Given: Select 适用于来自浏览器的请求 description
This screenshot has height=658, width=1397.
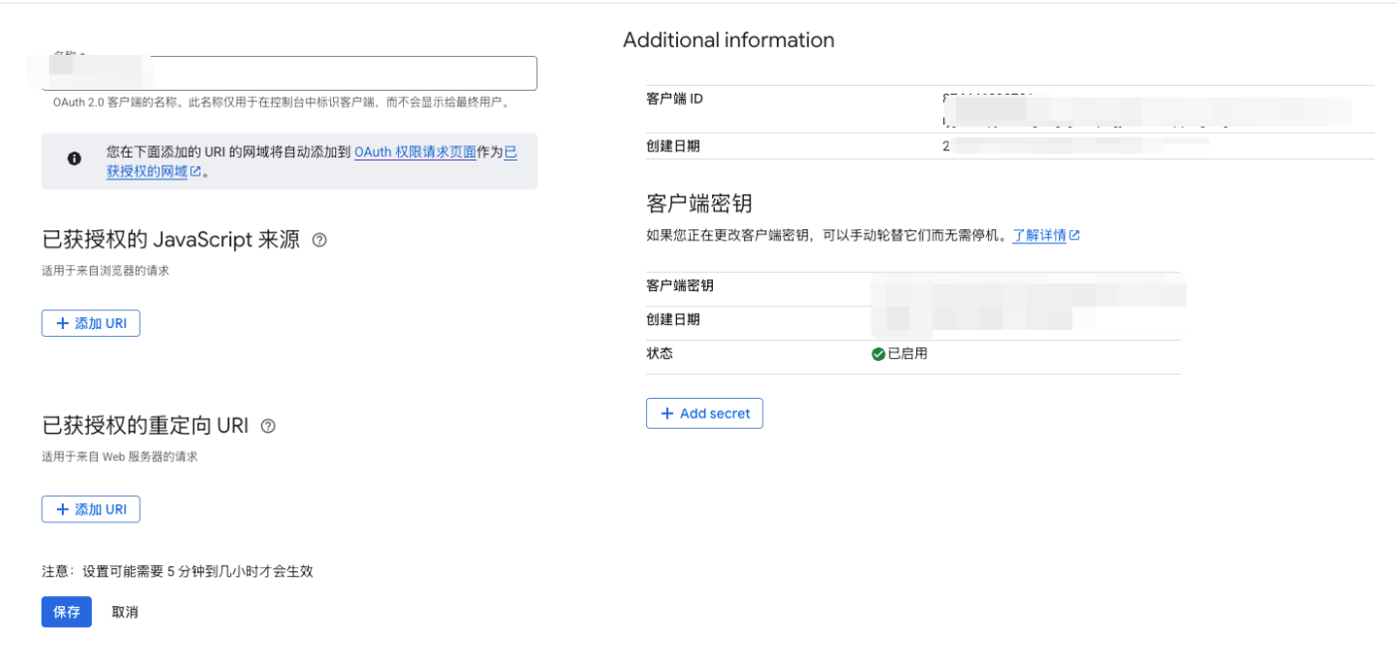Looking at the screenshot, I should pyautogui.click(x=106, y=271).
